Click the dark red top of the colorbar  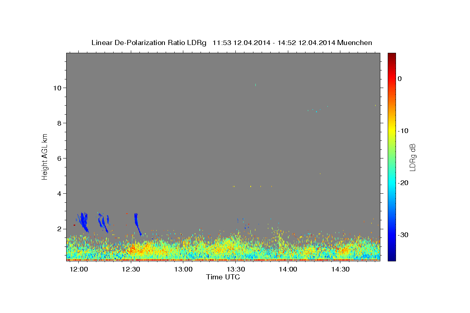point(392,56)
